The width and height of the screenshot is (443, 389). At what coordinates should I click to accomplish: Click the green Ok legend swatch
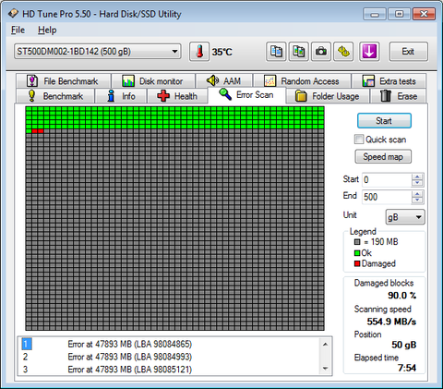357,253
